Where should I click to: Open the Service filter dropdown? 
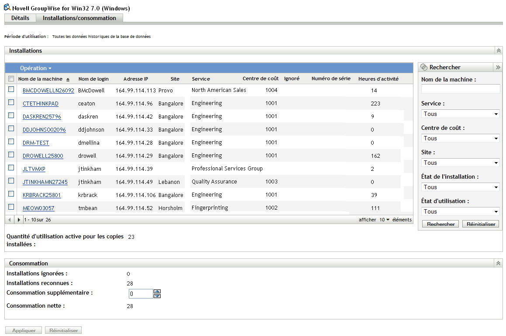point(461,114)
